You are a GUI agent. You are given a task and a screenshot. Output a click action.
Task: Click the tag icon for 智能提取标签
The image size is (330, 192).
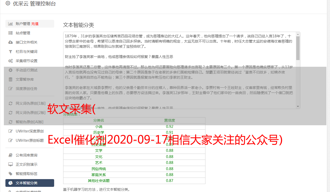tap(11, 174)
